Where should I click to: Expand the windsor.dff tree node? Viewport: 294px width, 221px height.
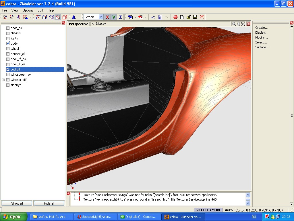click(3, 80)
